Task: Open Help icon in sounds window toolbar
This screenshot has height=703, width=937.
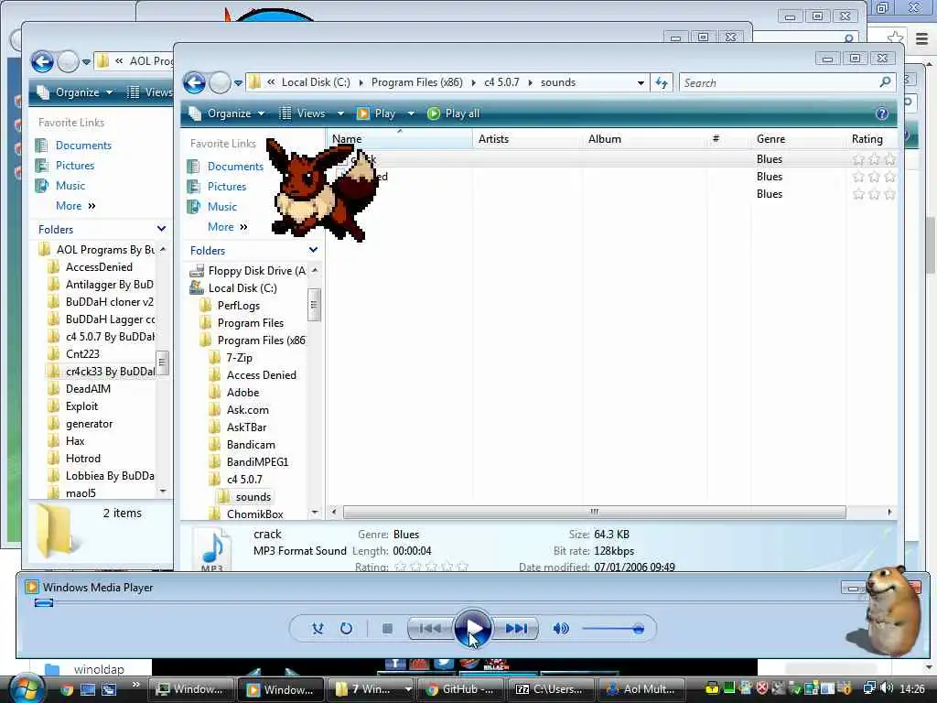Action: pos(881,114)
